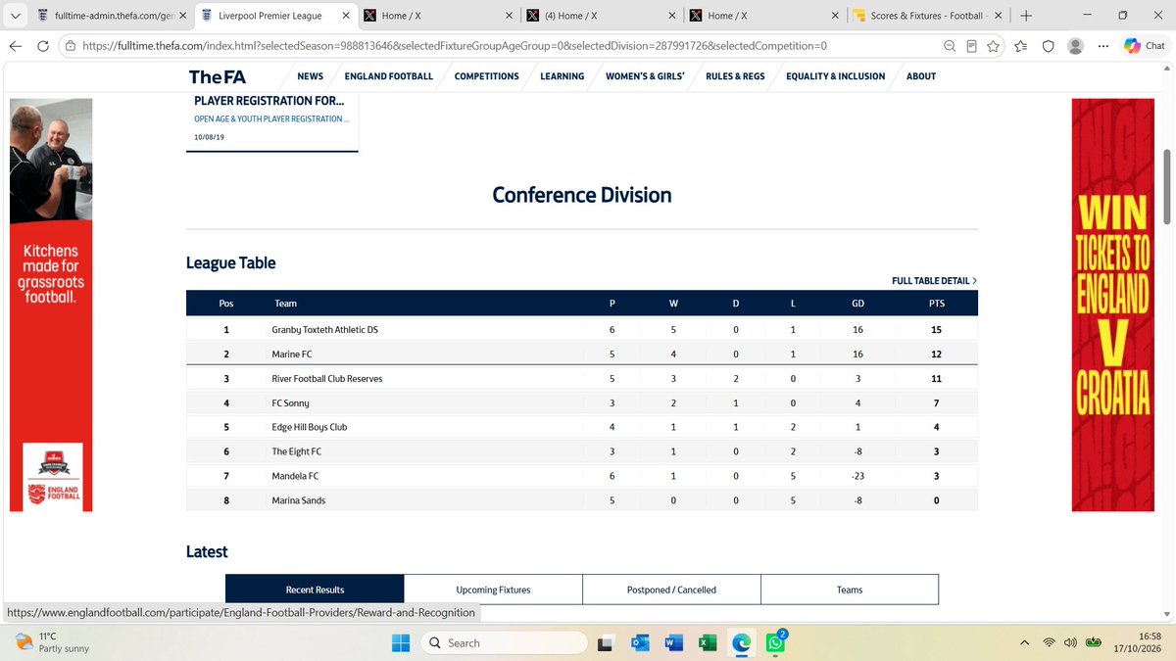Open Word from the taskbar
The image size is (1176, 661).
674,642
